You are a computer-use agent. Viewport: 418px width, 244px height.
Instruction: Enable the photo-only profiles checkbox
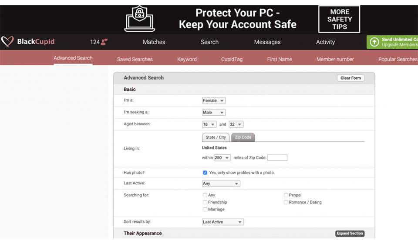pos(205,173)
